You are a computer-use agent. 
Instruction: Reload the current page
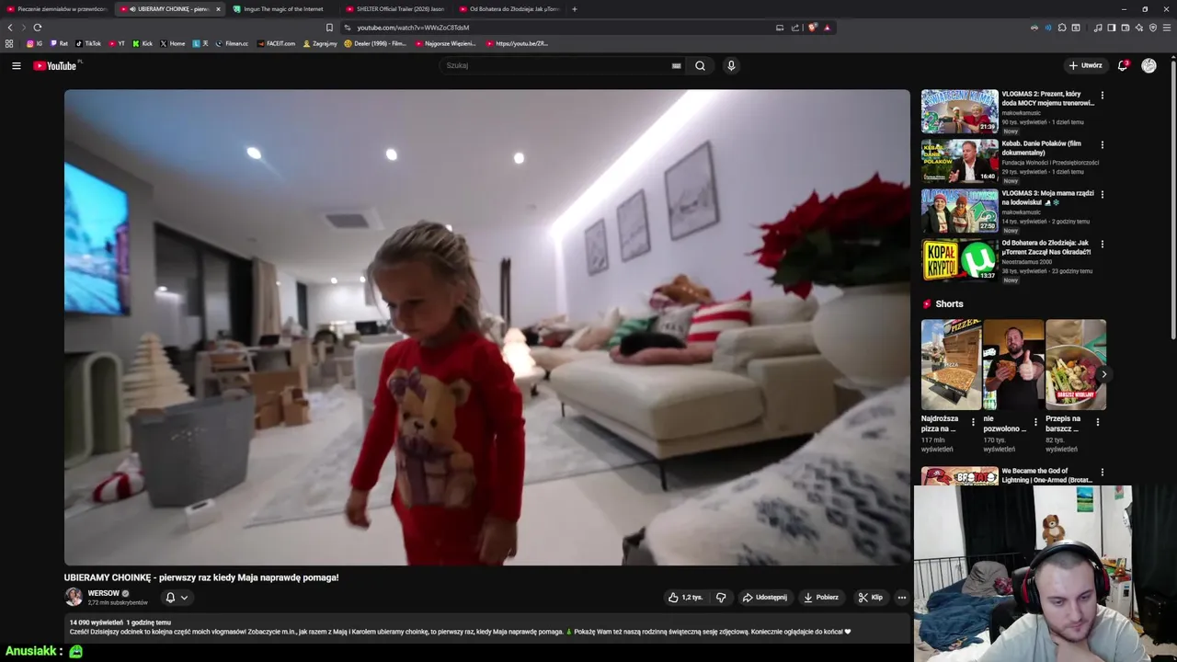[37, 28]
